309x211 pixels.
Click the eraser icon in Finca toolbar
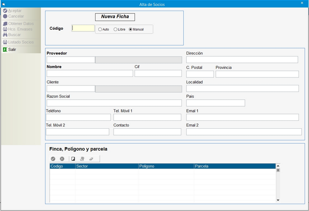tap(91, 158)
